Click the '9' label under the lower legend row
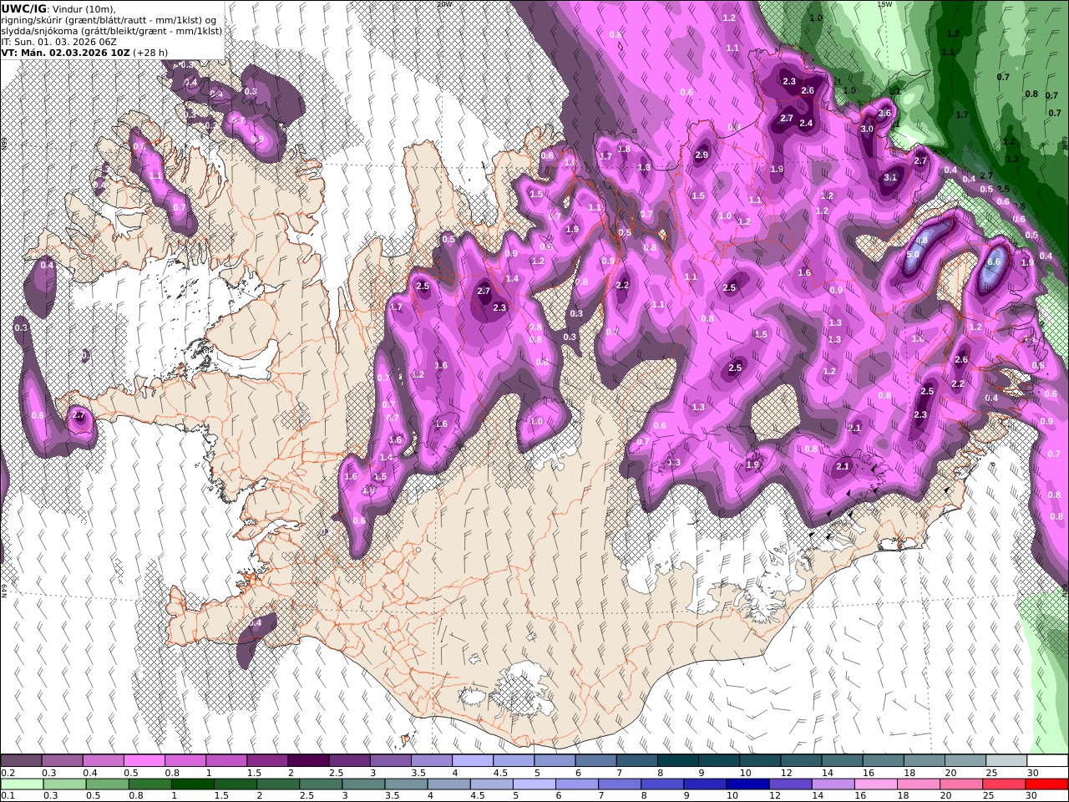Screen dimensions: 1069x802 point(686,795)
